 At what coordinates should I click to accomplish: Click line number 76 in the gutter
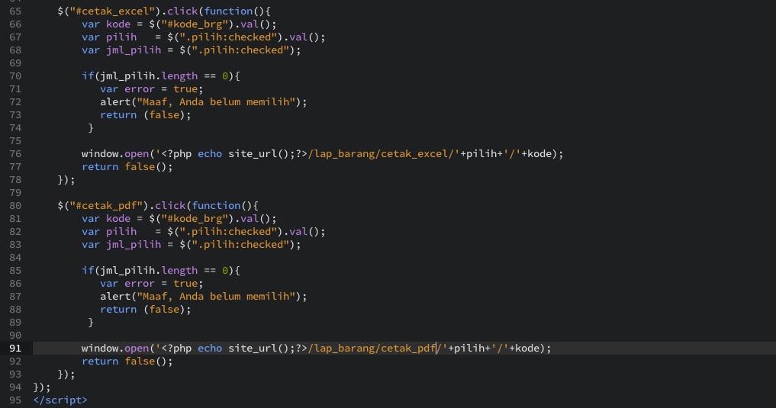tap(15, 154)
